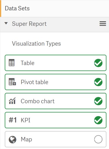This screenshot has width=109, height=149.
Task: Select the Visualization Types heading
Action: [x=37, y=44]
